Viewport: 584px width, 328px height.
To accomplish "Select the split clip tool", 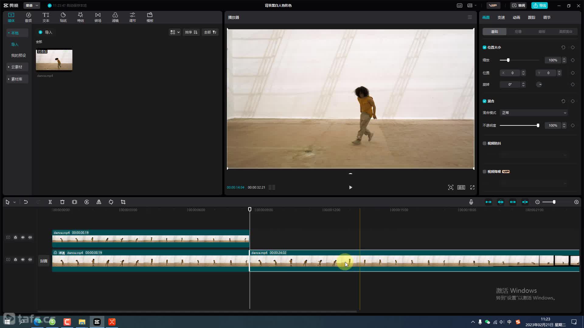I will [50, 202].
